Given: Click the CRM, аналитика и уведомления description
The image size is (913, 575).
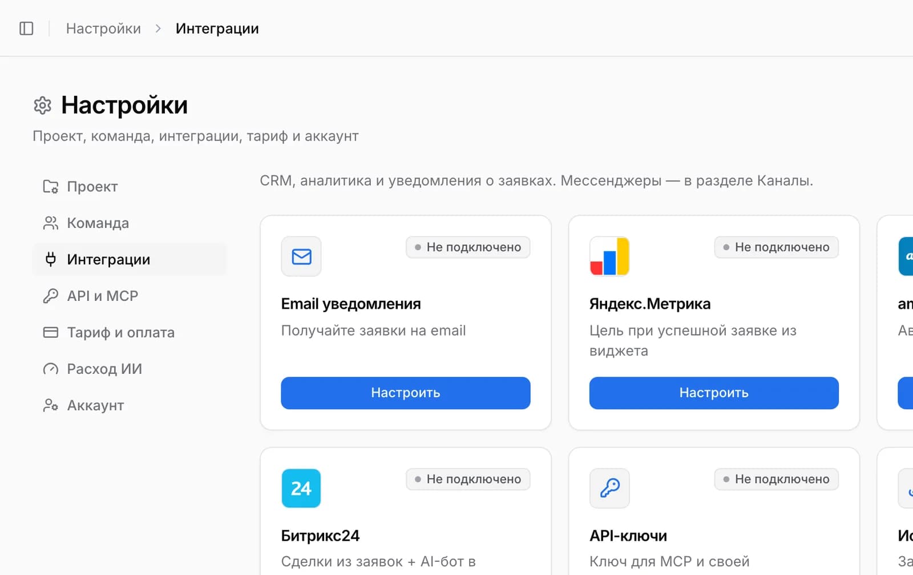Looking at the screenshot, I should click(536, 181).
